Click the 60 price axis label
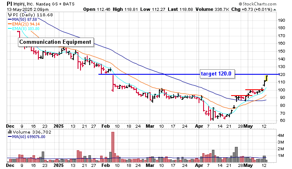This screenshot has width=292, height=169. [282, 121]
